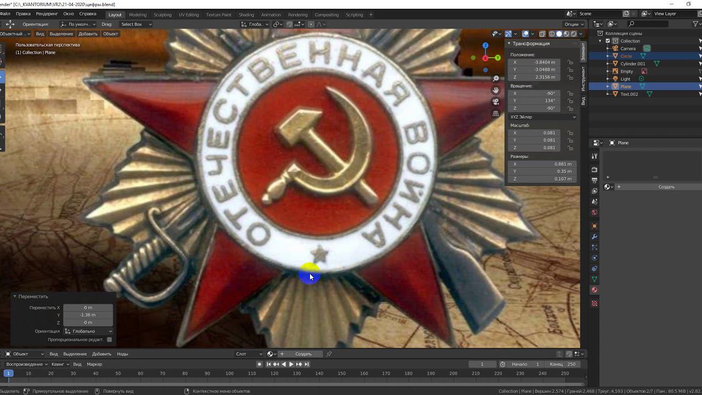Toggle camera view with the camera gizmo
The width and height of the screenshot is (702, 395).
click(496, 102)
